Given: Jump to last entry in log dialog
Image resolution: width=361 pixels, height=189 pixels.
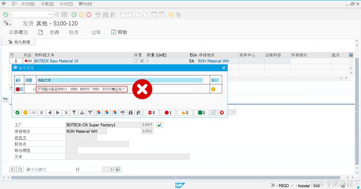Looking at the screenshot, I should click(66, 113).
